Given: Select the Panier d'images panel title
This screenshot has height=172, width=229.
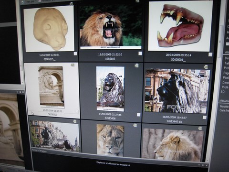Looking at the screenshot, I should coord(39,150).
